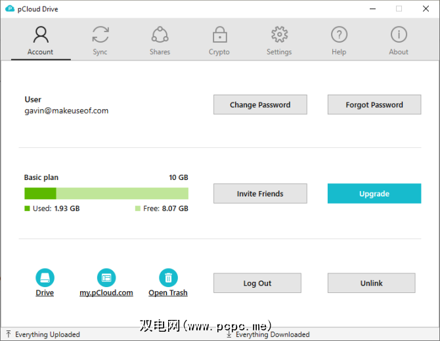Click the Sync arrows icon

100,35
